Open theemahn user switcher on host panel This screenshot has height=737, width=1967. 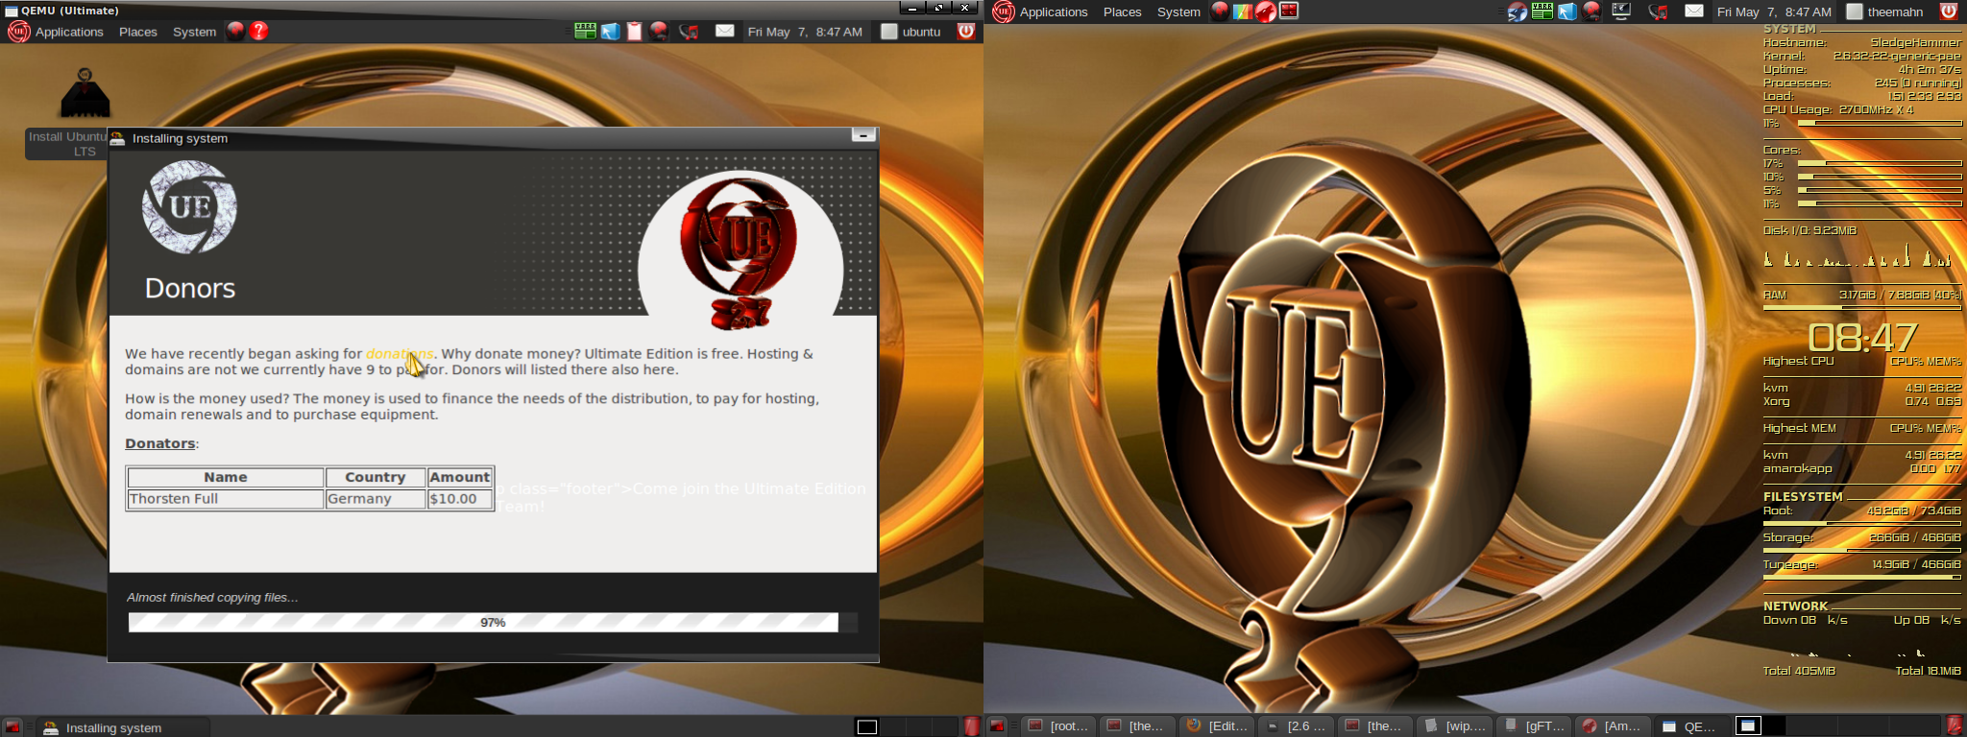(x=1885, y=12)
